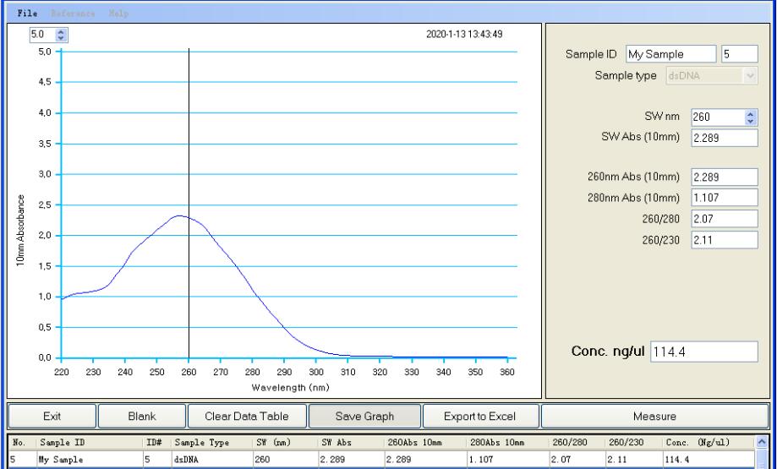Click the Measure button
This screenshot has height=469, width=777.
tap(654, 416)
